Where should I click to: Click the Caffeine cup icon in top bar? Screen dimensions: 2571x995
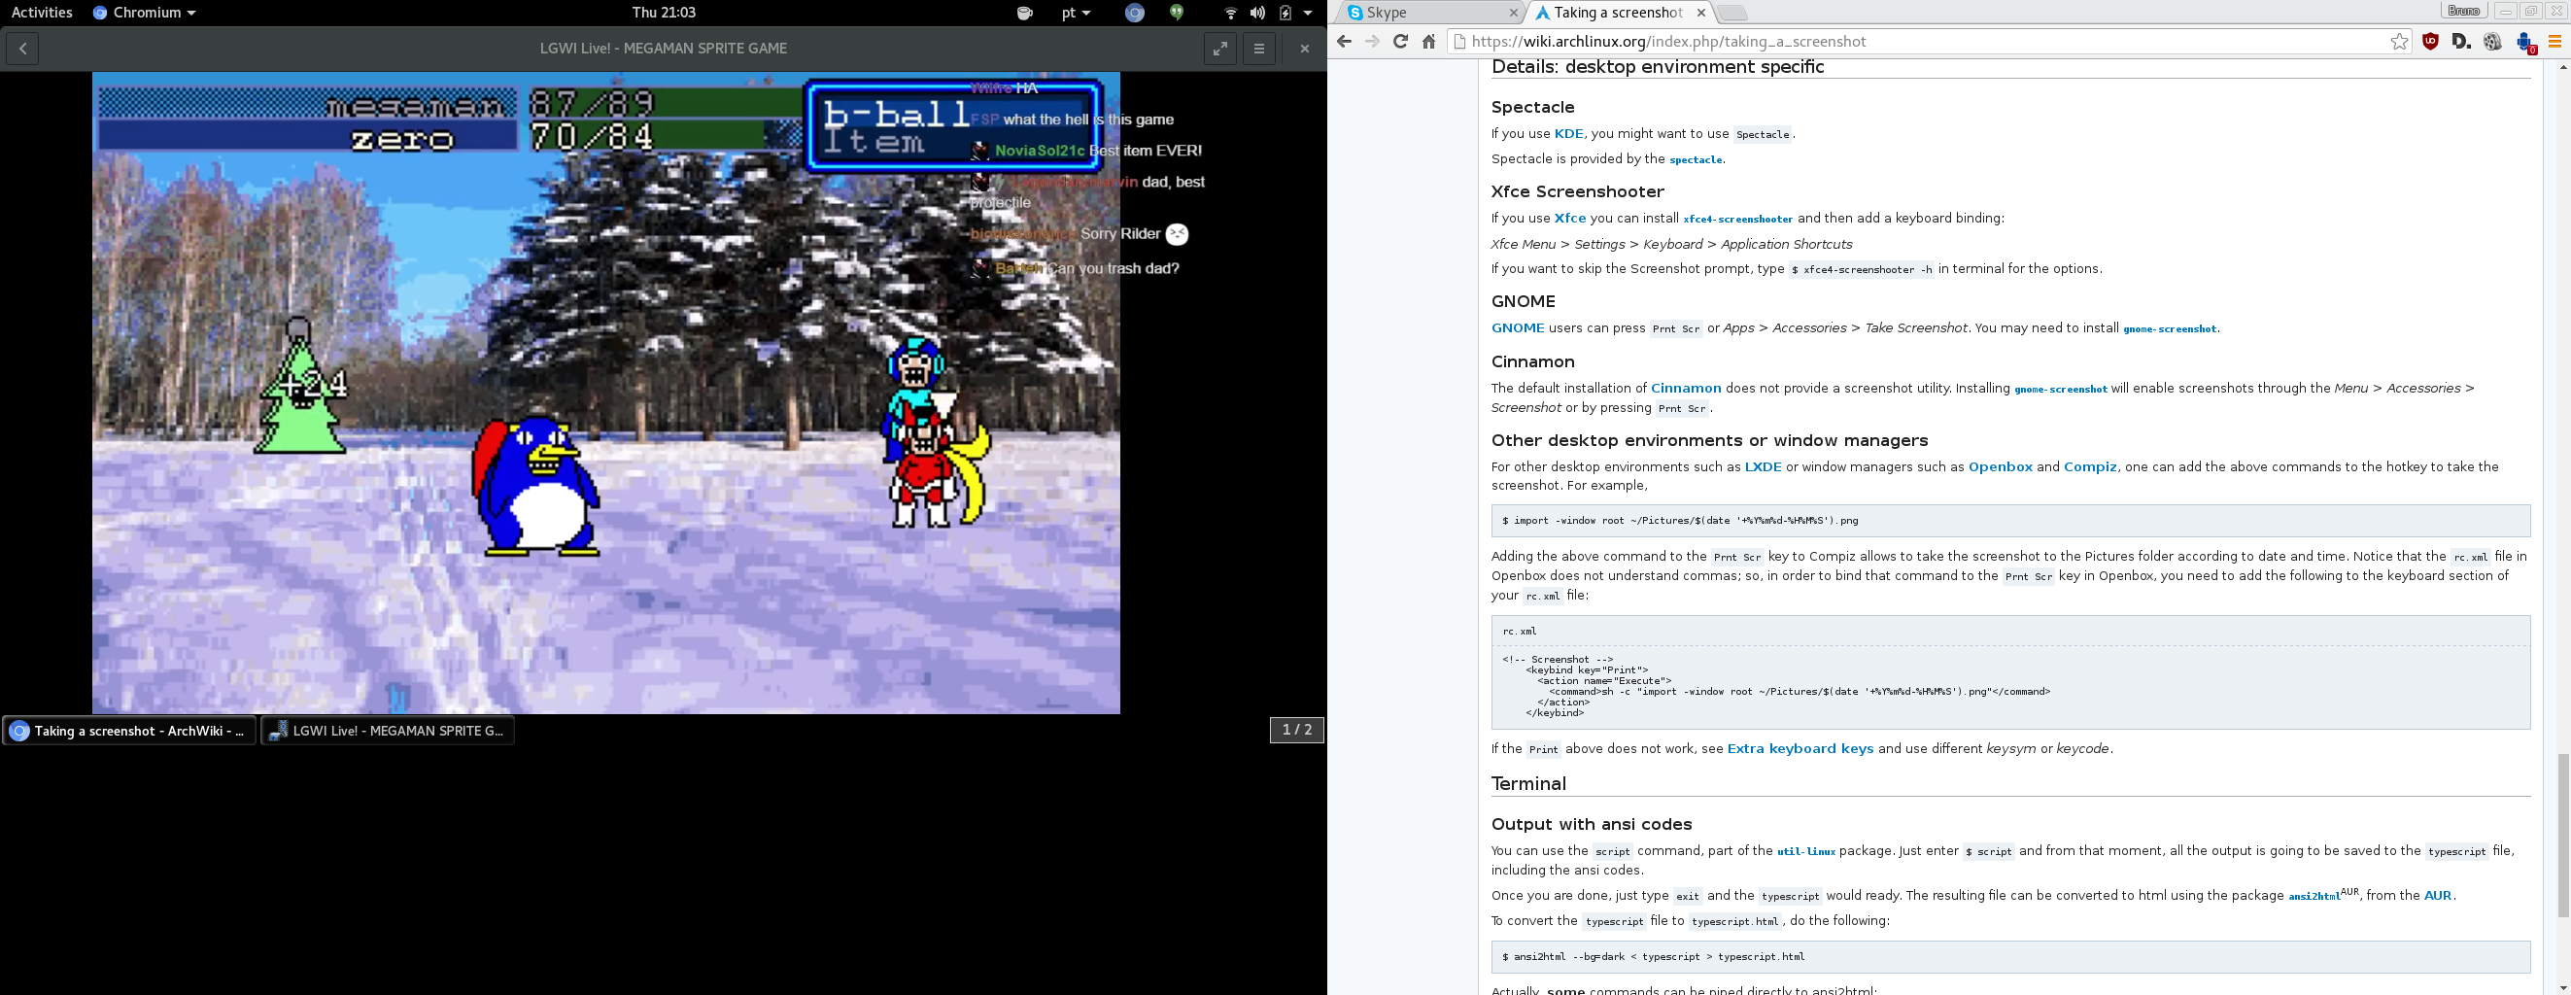pos(1024,13)
